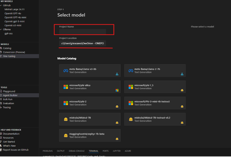Click the Microsoft logo on the Phi-3-mini-4k-instruct card

131,103
